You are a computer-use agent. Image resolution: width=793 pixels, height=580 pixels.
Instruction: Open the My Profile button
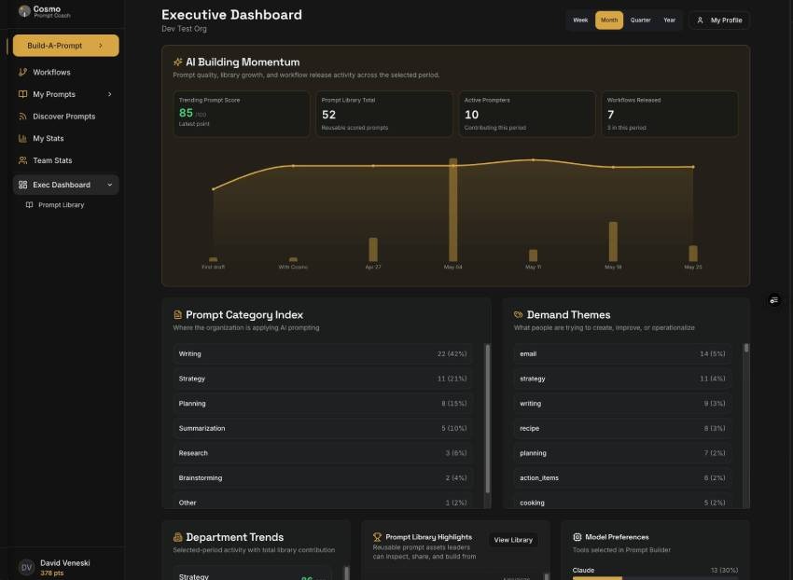pyautogui.click(x=719, y=21)
